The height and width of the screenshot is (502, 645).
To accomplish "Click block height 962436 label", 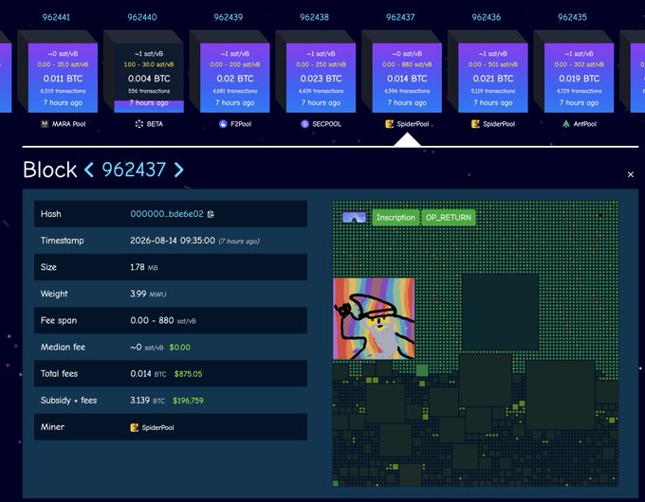I will pyautogui.click(x=487, y=17).
